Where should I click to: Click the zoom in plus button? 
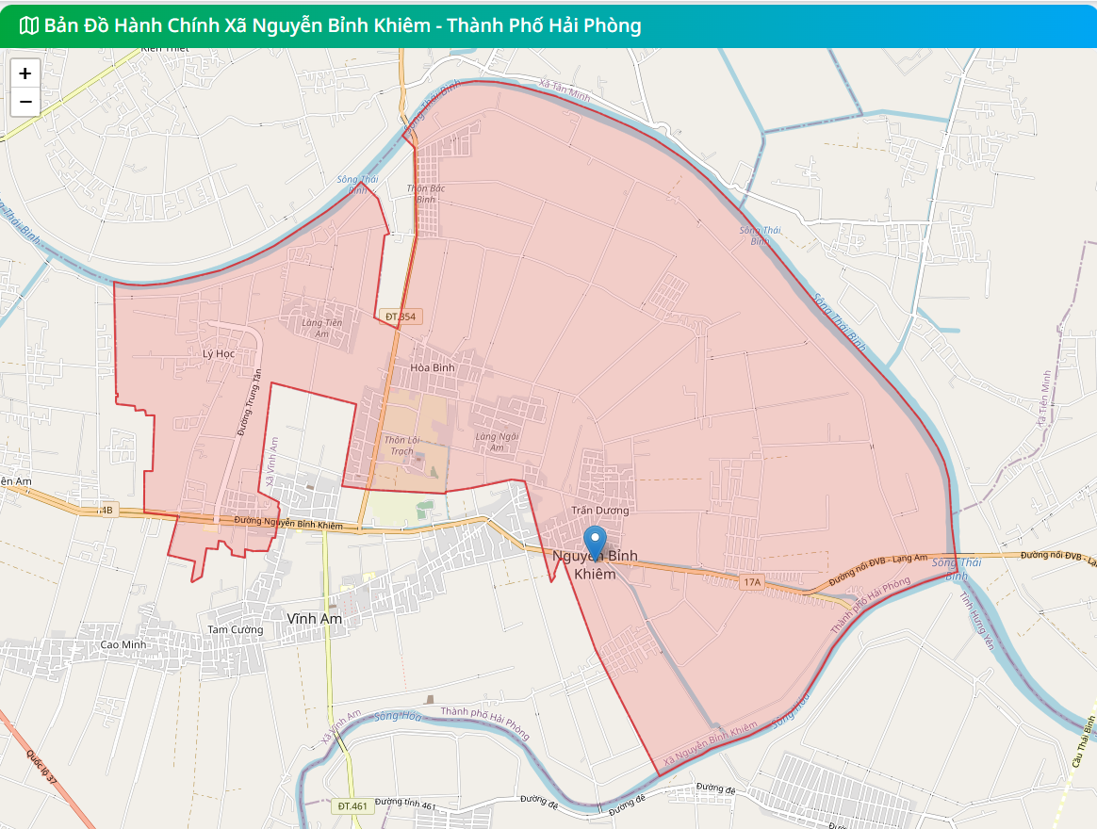[x=25, y=73]
